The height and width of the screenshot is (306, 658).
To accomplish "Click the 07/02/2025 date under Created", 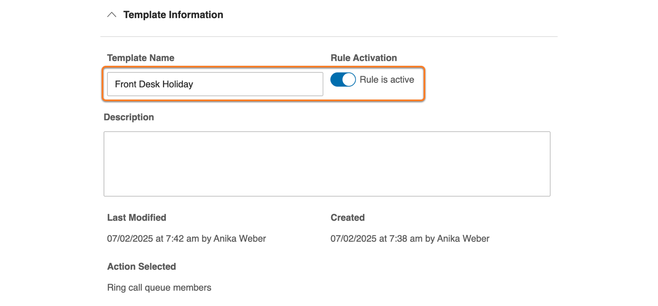I will tap(353, 239).
